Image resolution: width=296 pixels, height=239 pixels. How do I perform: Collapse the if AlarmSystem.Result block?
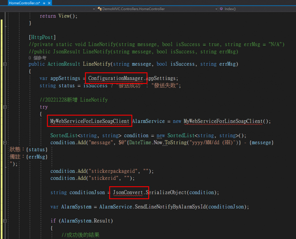click(5, 221)
